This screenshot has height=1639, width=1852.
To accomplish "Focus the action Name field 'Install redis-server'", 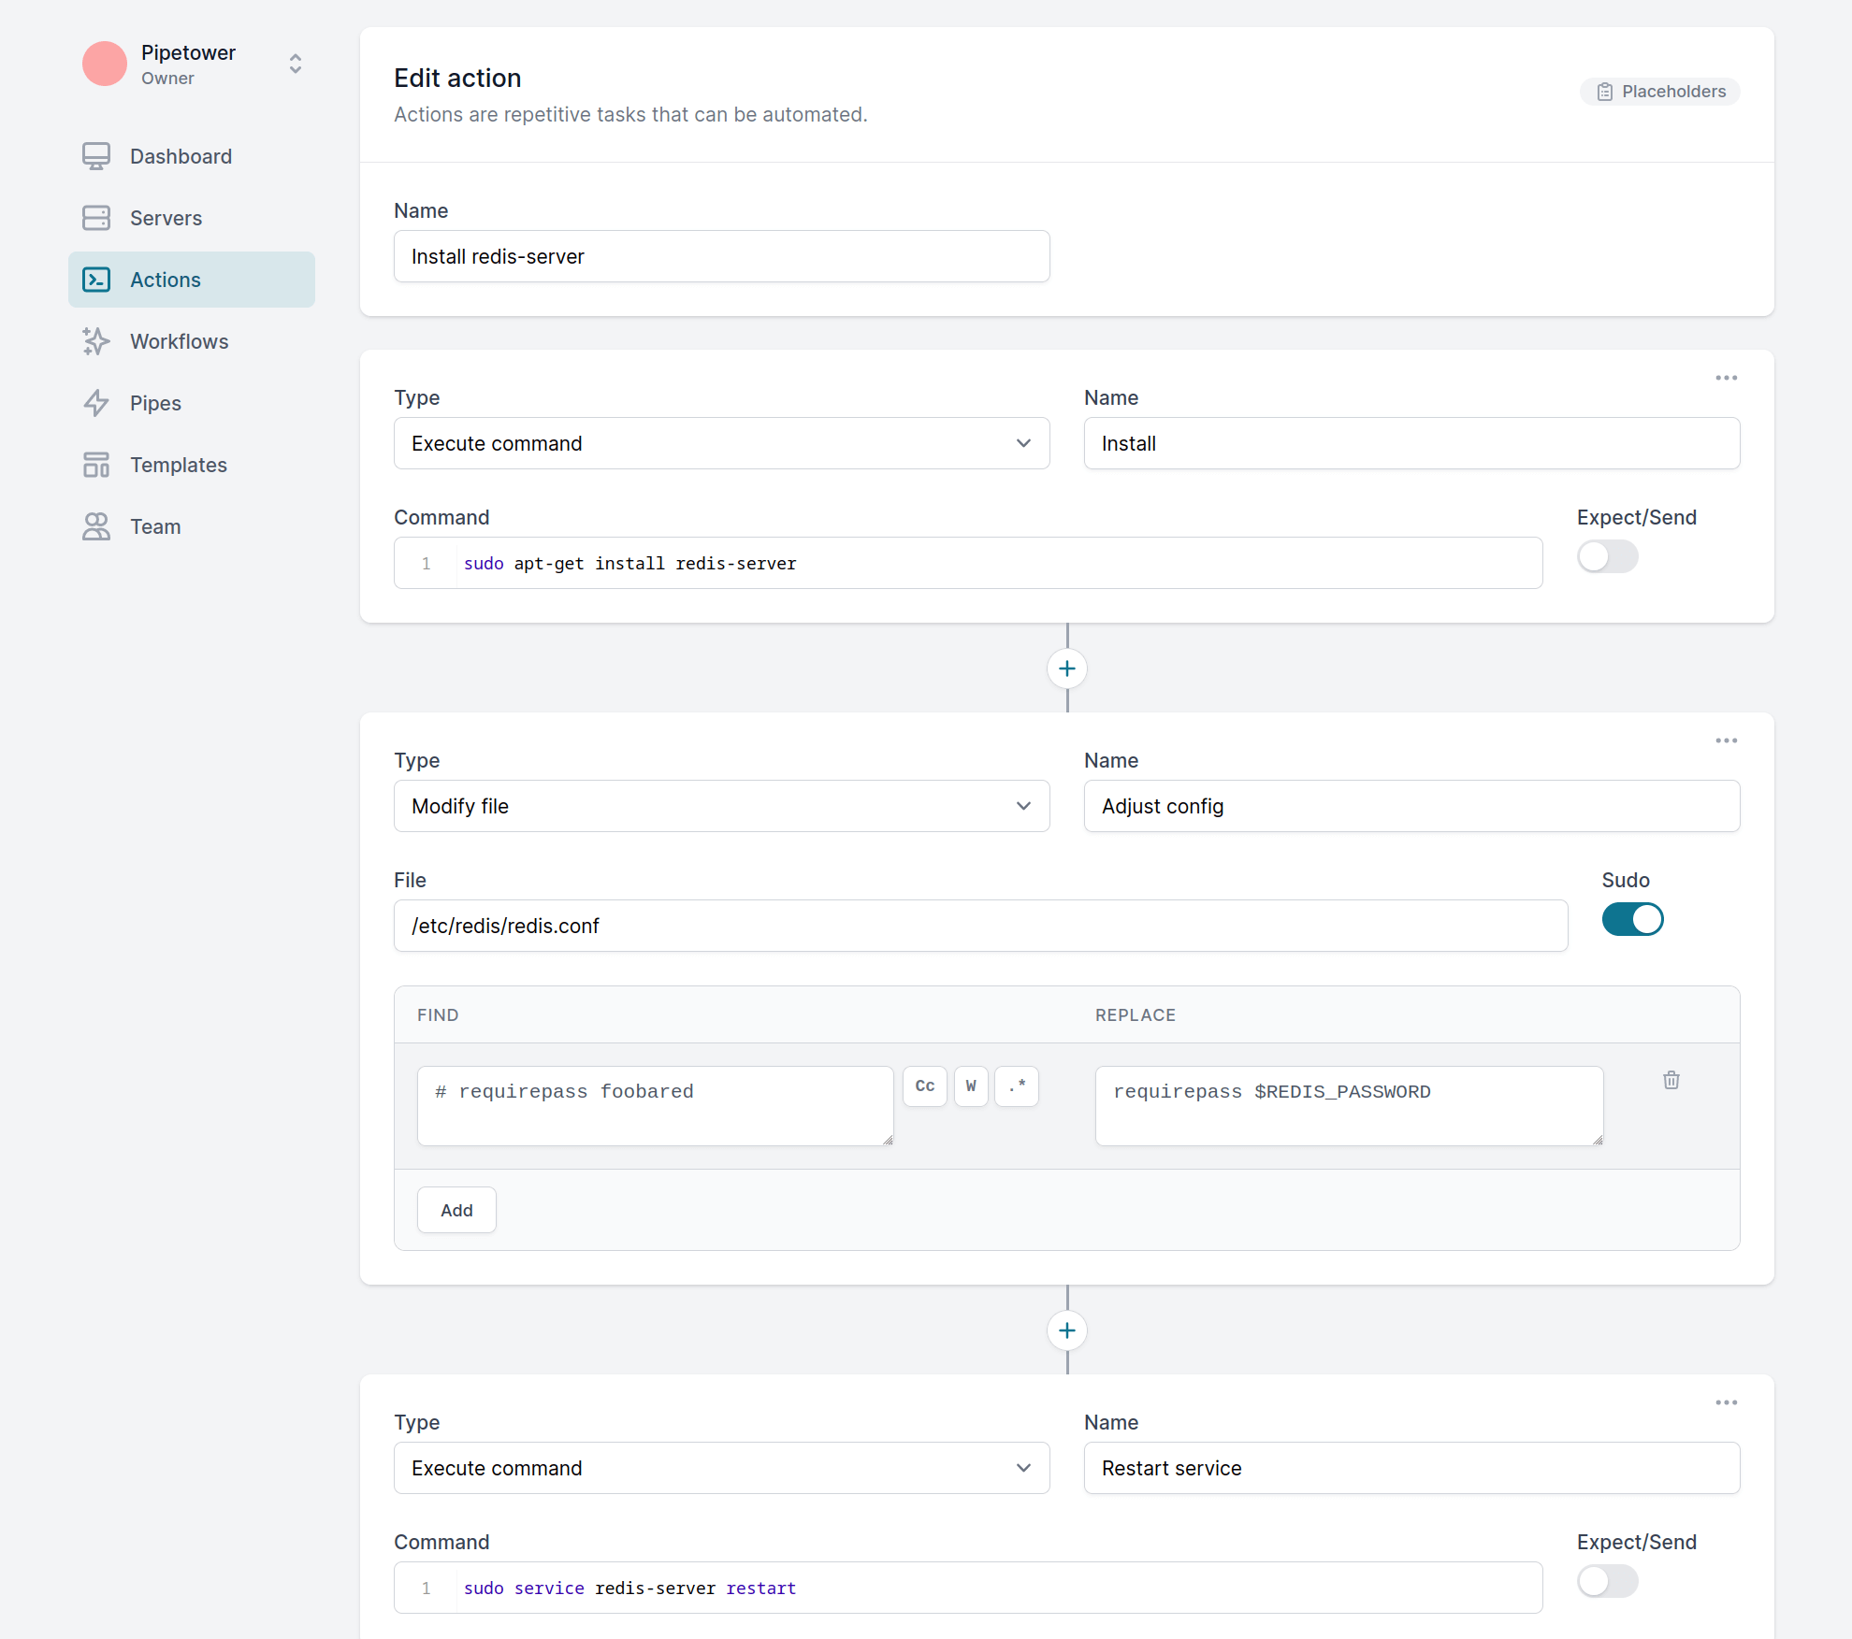I will point(722,256).
